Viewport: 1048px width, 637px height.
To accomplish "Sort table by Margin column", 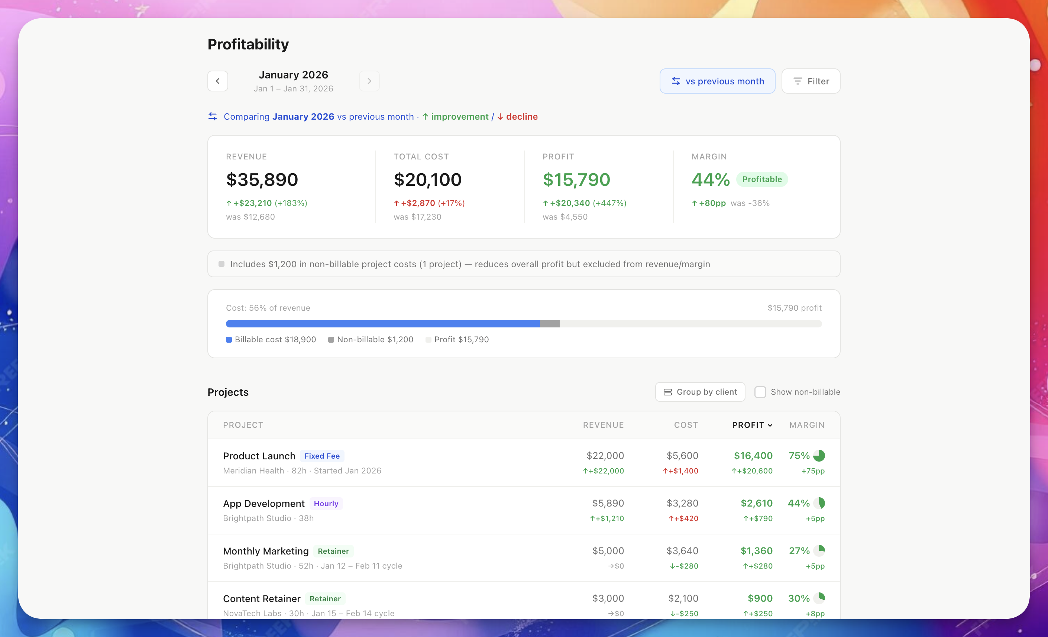I will (x=806, y=425).
